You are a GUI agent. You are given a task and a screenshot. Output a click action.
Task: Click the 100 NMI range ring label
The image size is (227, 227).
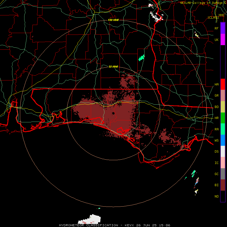(113, 20)
